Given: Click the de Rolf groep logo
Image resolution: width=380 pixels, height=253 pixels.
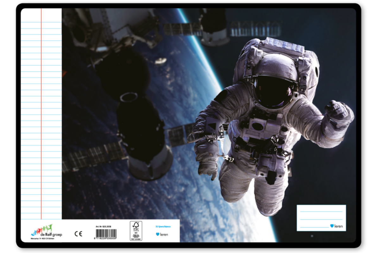Looking at the screenshot, I should (x=46, y=231).
